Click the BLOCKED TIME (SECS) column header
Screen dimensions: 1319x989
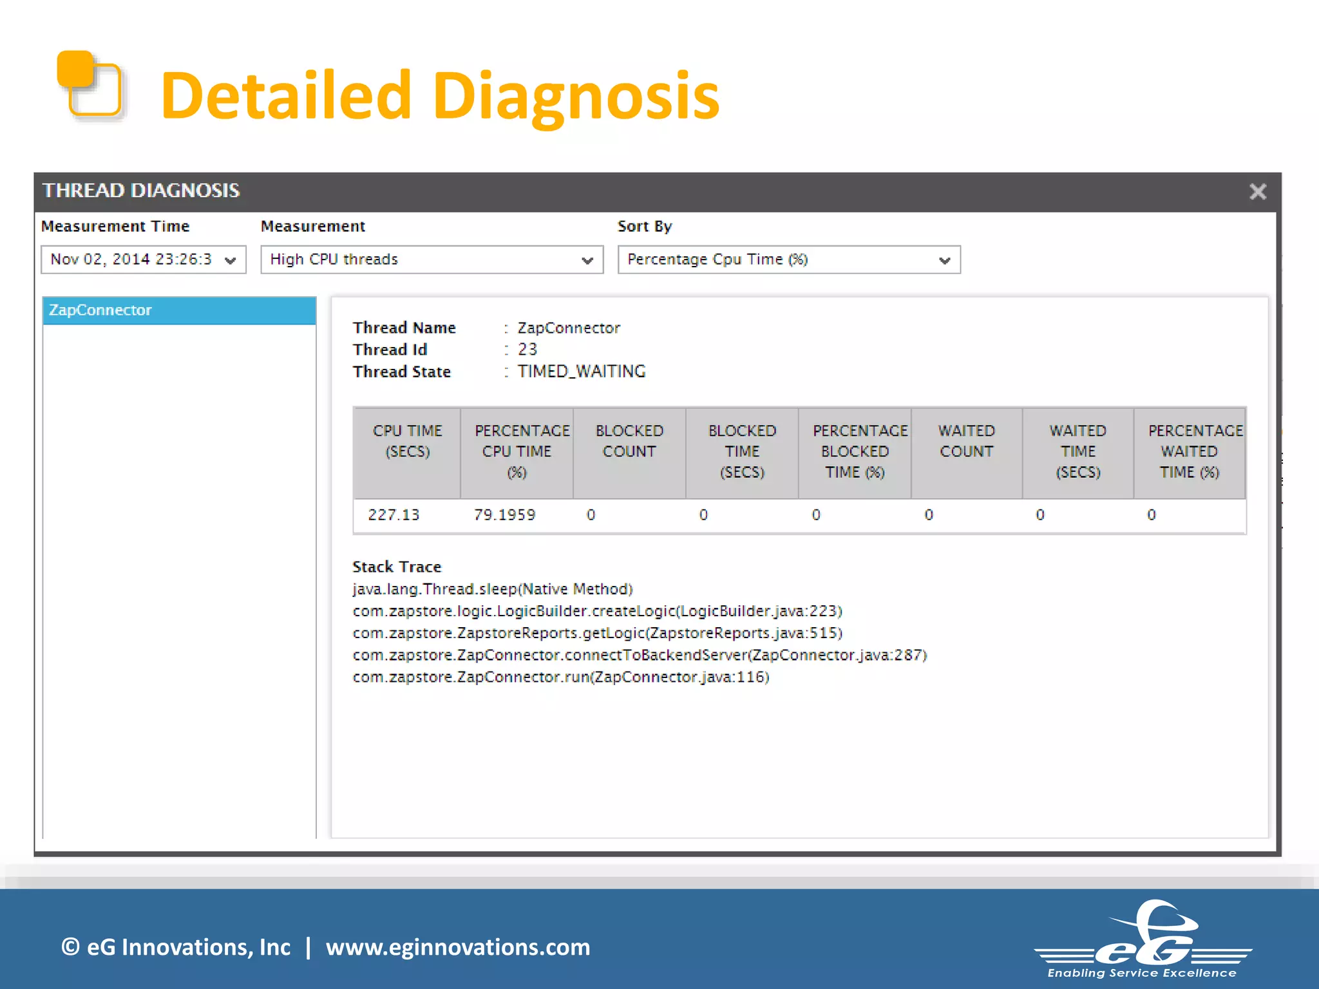point(742,453)
